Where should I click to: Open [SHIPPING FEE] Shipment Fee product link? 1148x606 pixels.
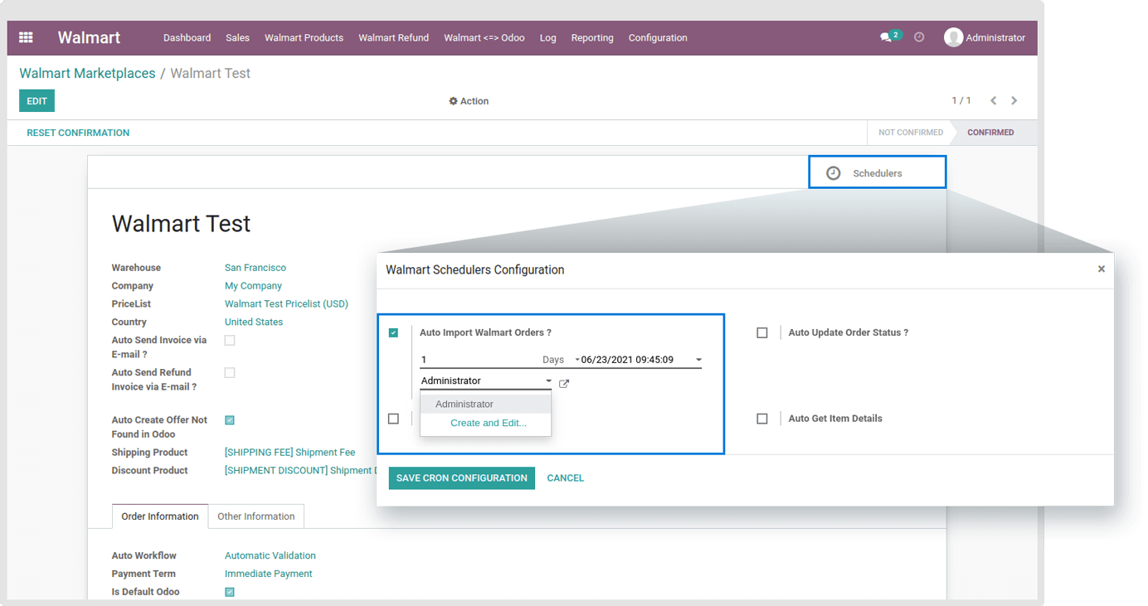289,452
